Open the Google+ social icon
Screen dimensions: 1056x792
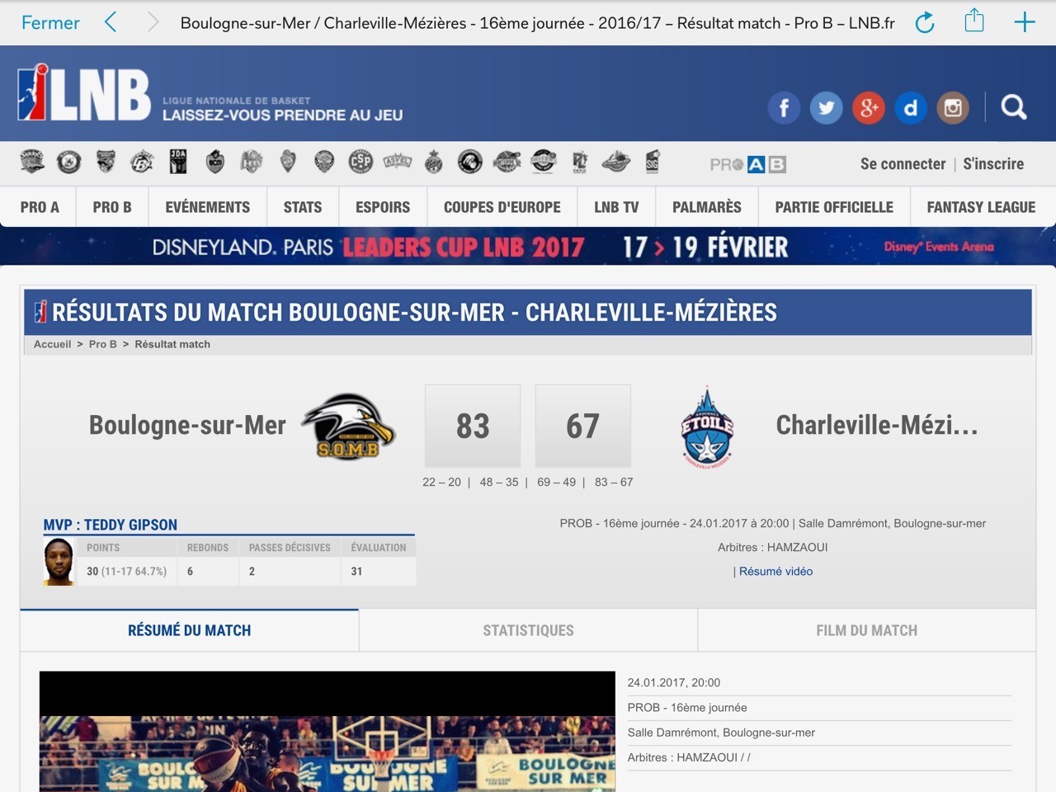tap(868, 108)
